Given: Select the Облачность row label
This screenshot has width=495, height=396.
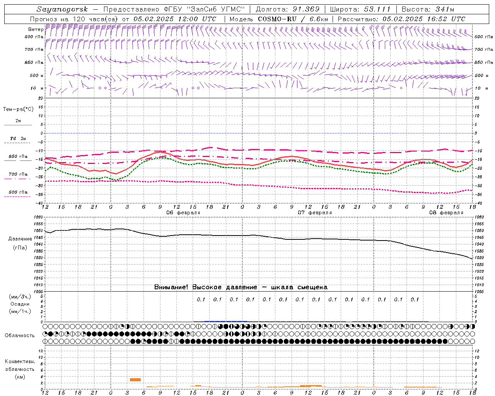Looking at the screenshot, I should coord(20,335).
